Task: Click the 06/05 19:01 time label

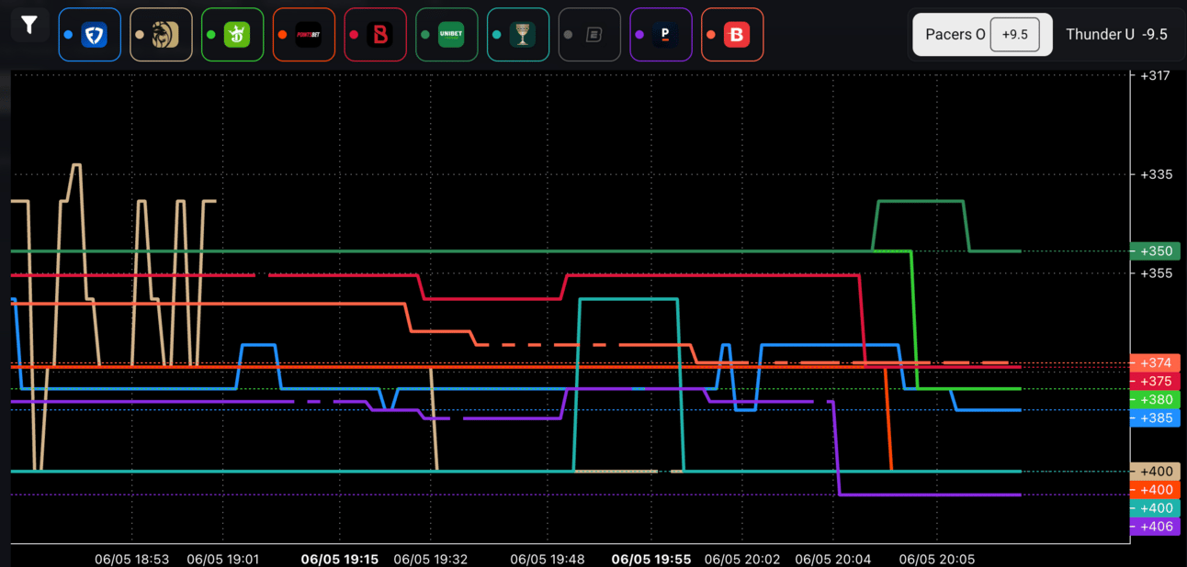Action: 224,559
